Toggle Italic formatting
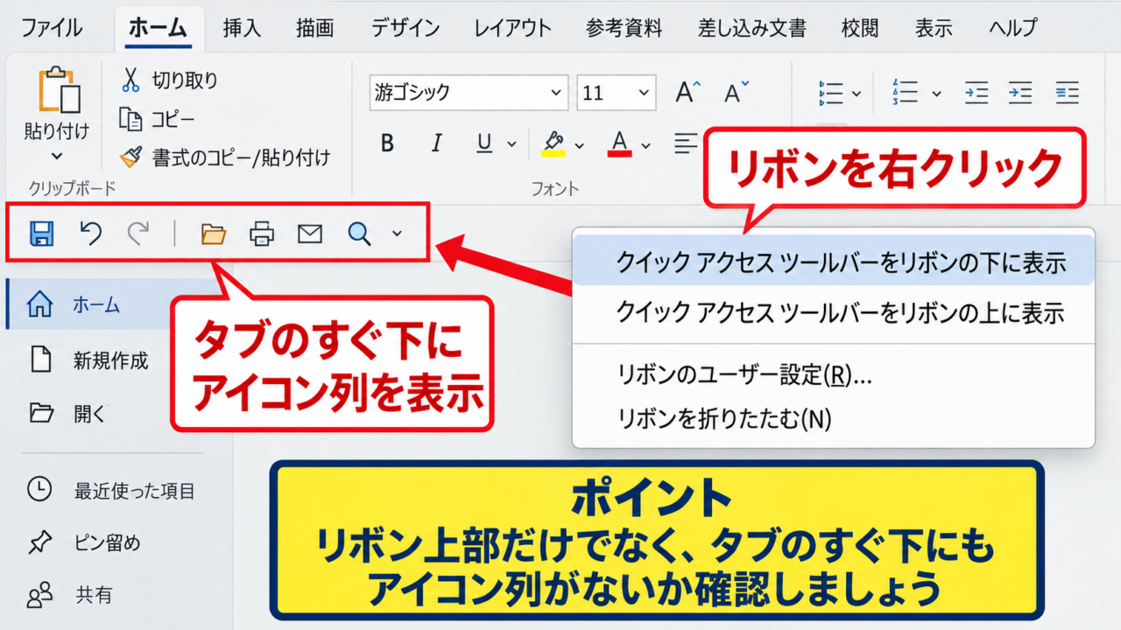This screenshot has width=1121, height=630. coord(437,143)
